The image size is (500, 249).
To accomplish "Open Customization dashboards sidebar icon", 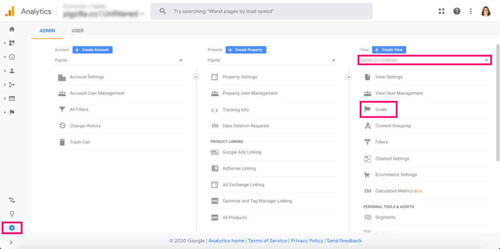I will tap(12, 43).
